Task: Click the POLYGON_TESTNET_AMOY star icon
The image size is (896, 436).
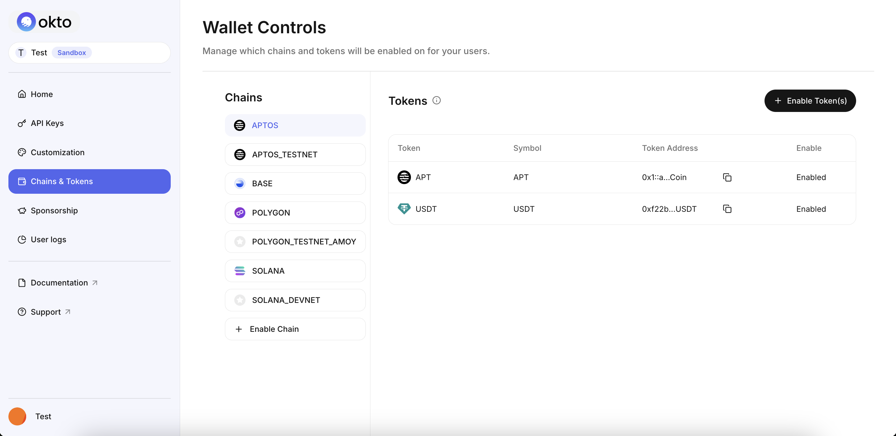Action: pyautogui.click(x=240, y=242)
